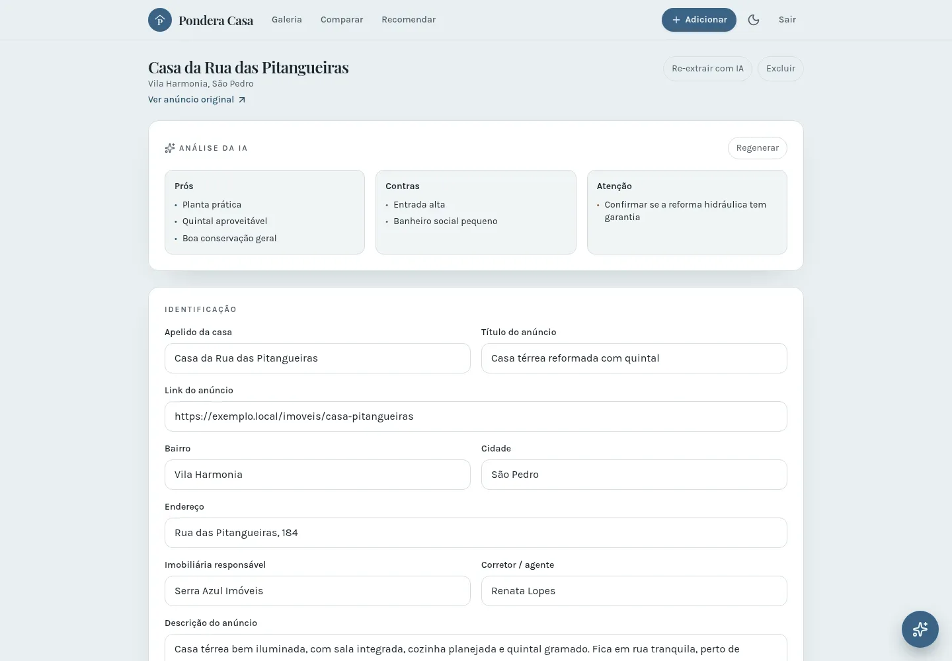
Task: Click 'Quintal aproveitável' in Prós
Action: (225, 221)
